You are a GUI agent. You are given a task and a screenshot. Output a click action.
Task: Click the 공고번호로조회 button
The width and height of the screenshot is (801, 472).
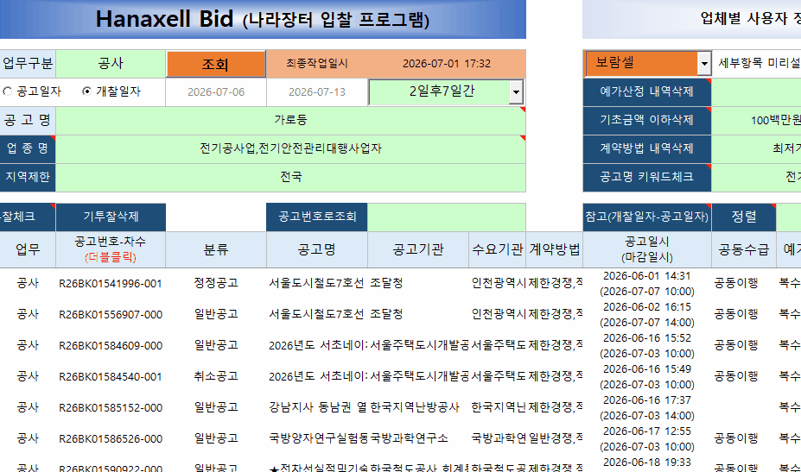[317, 217]
